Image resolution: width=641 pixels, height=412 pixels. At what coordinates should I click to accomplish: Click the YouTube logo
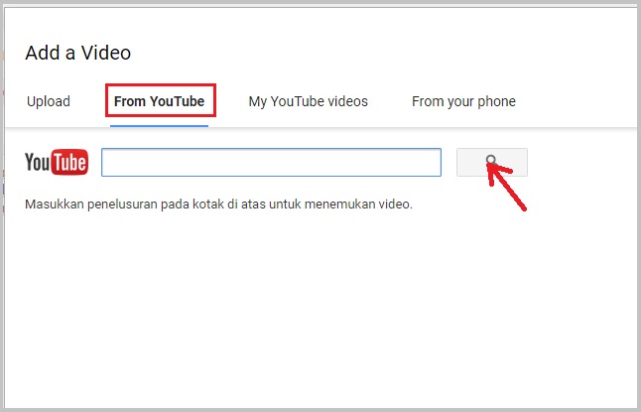(57, 162)
